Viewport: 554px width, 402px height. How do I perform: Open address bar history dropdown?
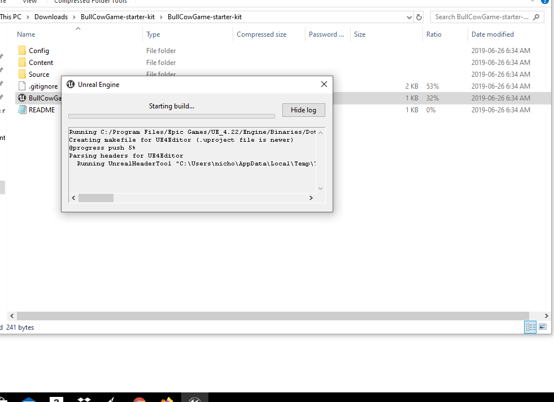coord(409,17)
